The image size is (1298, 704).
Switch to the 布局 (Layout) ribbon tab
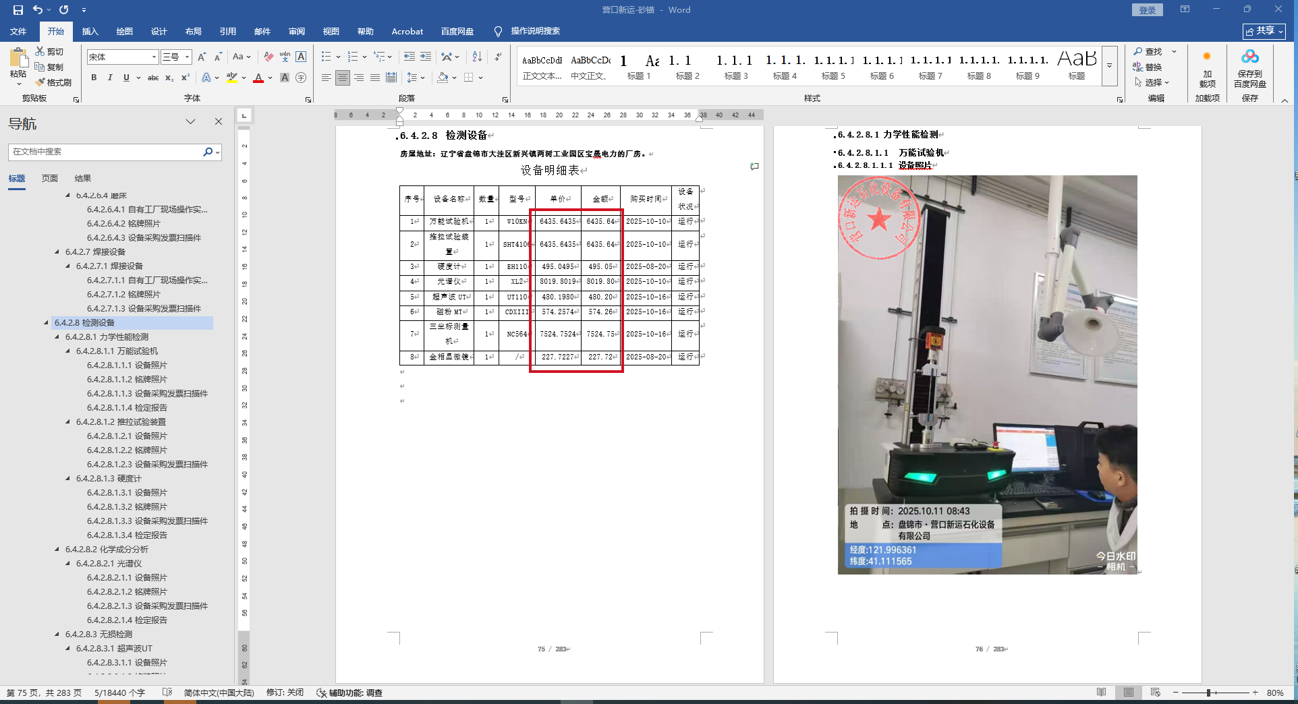coord(193,31)
